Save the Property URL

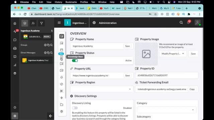(x=127, y=76)
